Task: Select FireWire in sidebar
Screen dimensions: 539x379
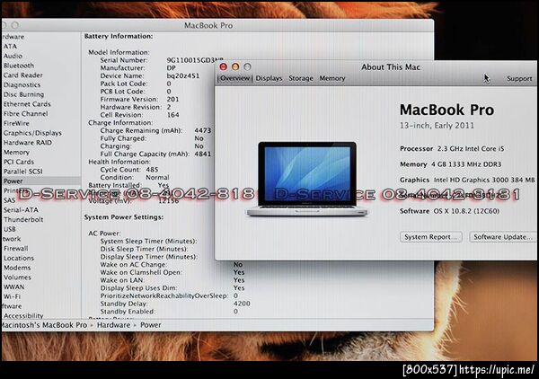Action: pyautogui.click(x=16, y=123)
